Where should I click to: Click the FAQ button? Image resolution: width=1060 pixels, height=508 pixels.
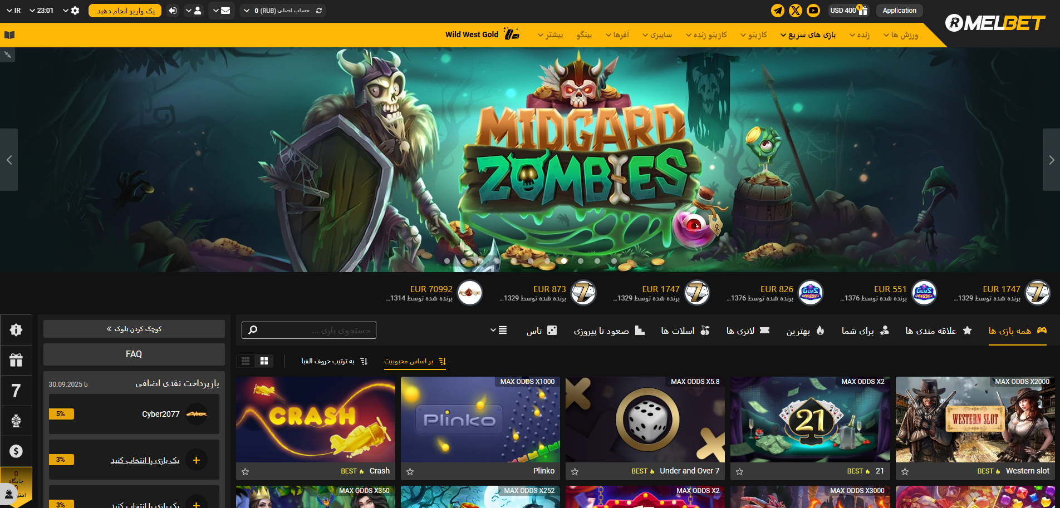tap(134, 354)
